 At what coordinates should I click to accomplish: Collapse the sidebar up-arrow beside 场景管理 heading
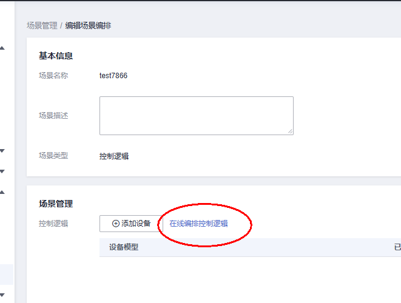(2, 192)
